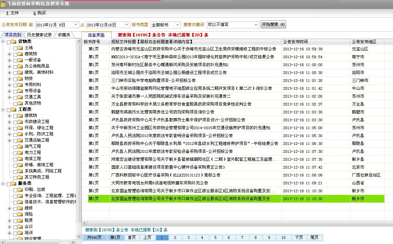Click the tree panel scroll-up arrow
The height and width of the screenshot is (244, 393).
coord(79,41)
